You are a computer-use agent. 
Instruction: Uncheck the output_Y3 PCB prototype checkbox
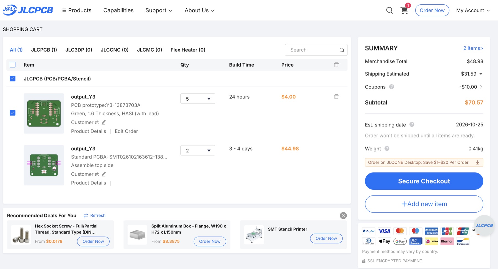point(13,113)
